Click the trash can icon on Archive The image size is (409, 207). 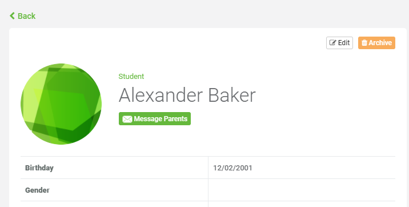click(364, 43)
